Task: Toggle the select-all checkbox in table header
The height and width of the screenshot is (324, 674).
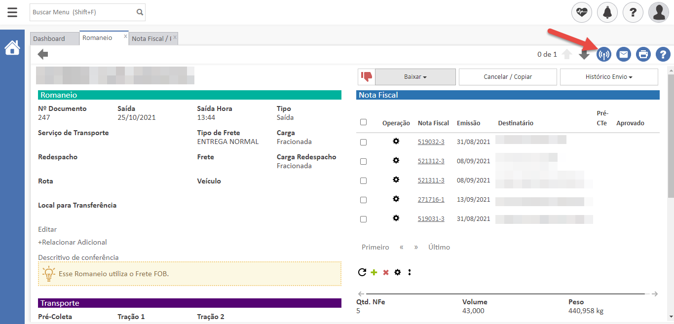Action: tap(364, 122)
